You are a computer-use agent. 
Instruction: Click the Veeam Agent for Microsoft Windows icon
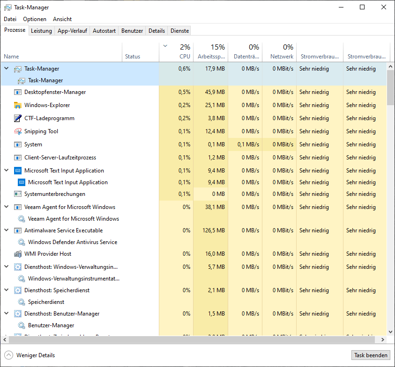pos(18,207)
